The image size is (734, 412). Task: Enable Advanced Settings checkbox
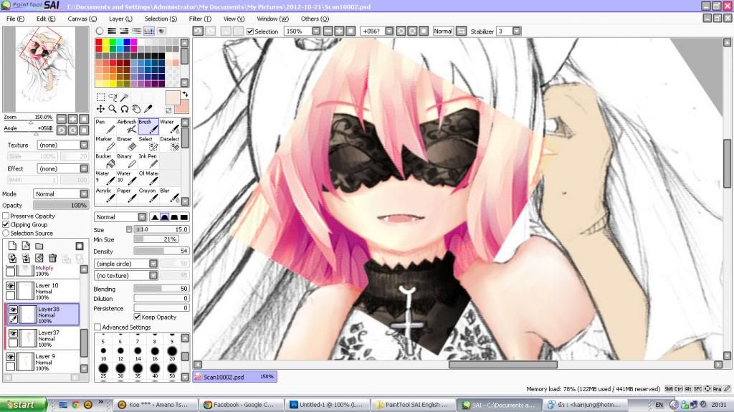97,327
